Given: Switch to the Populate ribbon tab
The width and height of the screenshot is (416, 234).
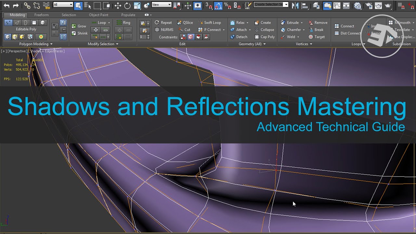Looking at the screenshot, I should [x=128, y=15].
